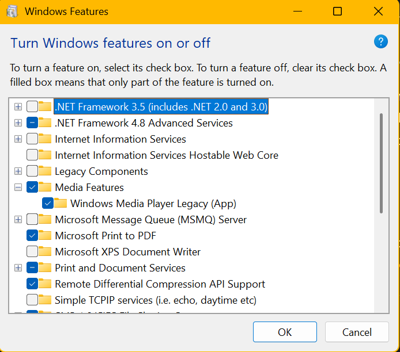The width and height of the screenshot is (400, 352).
Task: Click folder icon beside Windows Media Player Legacy
Action: [x=61, y=203]
